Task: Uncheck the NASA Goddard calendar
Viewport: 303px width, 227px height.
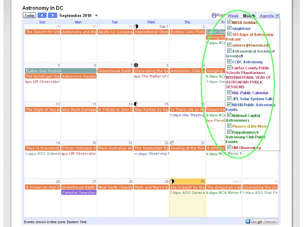Action: [x=229, y=22]
